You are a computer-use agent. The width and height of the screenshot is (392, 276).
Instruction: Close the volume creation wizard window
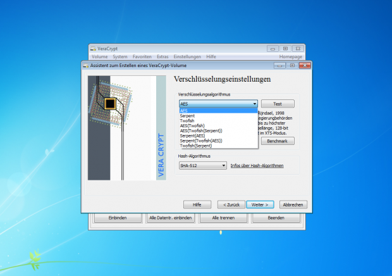(305, 66)
